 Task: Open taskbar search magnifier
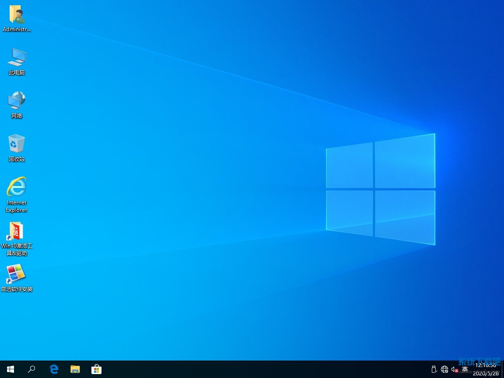click(31, 369)
